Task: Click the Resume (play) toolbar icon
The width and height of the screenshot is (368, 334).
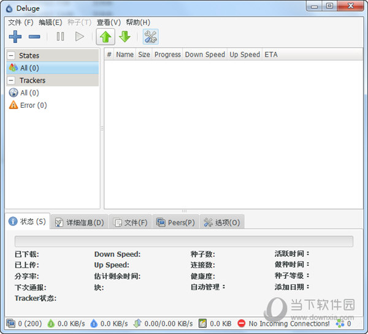Action: 79,37
